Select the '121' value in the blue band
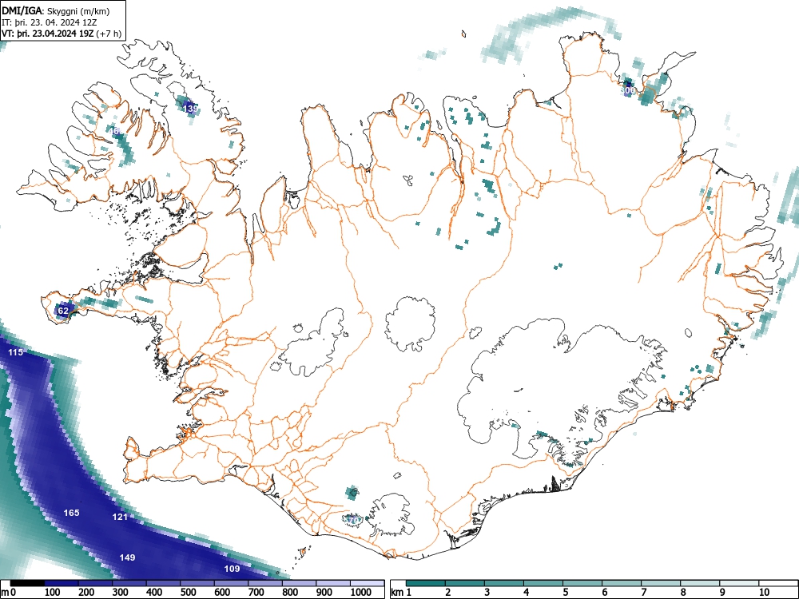This screenshot has width=799, height=599. [120, 517]
